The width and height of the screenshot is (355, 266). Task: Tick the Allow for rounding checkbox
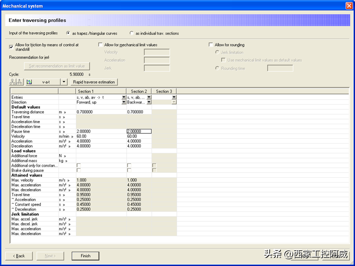211,45
